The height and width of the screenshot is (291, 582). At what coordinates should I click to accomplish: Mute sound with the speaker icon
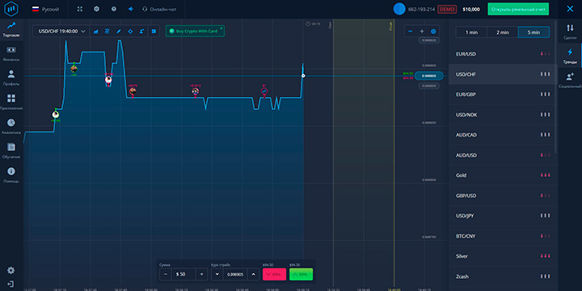(x=131, y=9)
